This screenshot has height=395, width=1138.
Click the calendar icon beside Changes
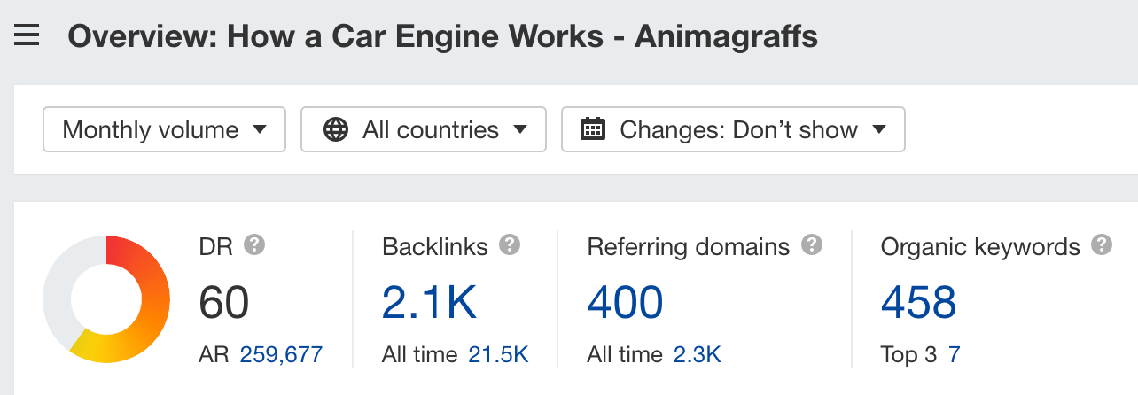(x=592, y=130)
